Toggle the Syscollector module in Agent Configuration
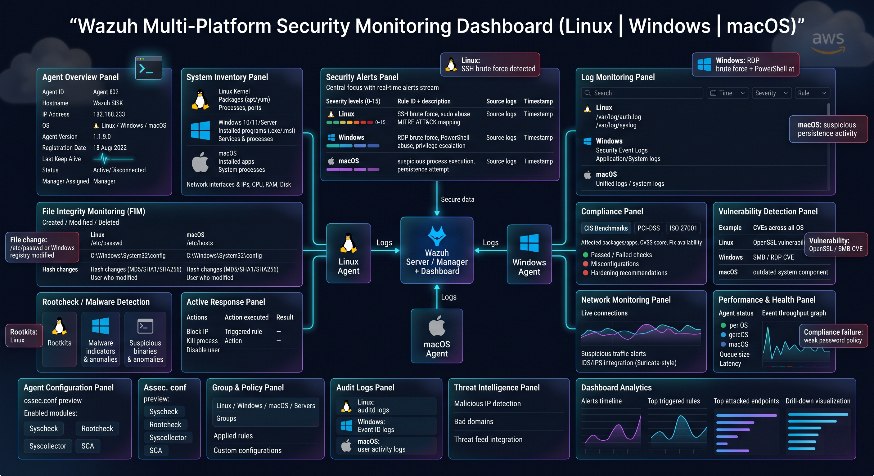Viewport: 874px width, 476px height. coord(48,446)
